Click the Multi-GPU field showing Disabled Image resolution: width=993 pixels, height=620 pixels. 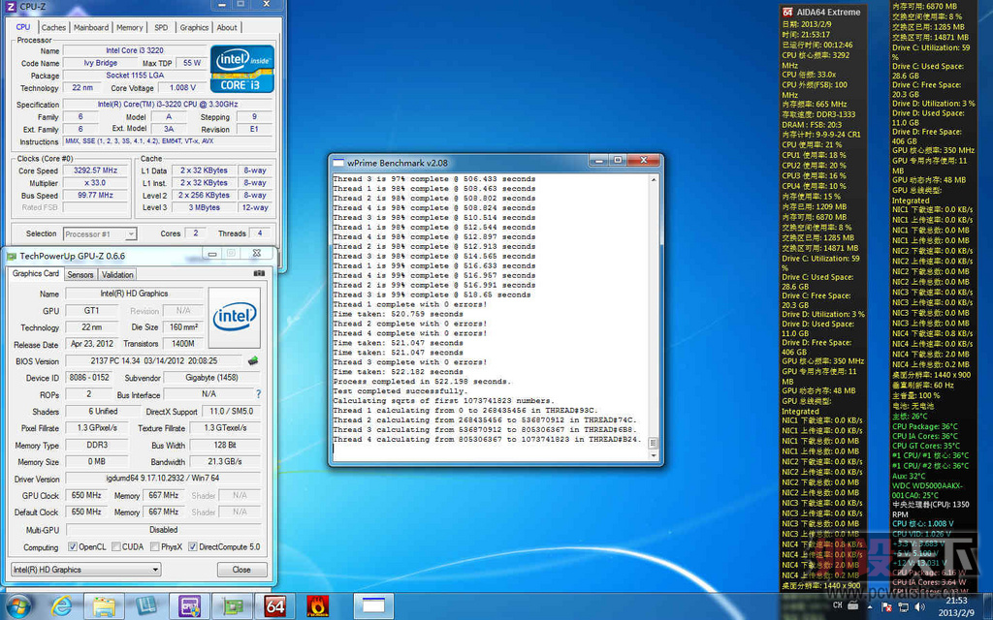(163, 530)
